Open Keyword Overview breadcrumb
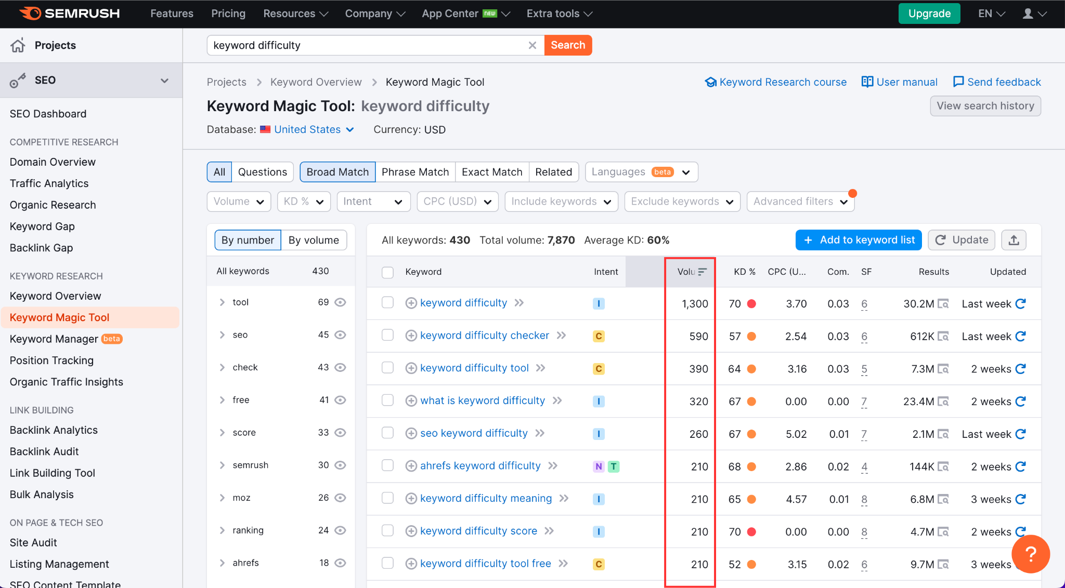 click(x=316, y=82)
